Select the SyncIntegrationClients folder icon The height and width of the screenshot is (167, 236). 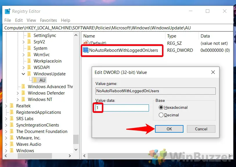12,125
